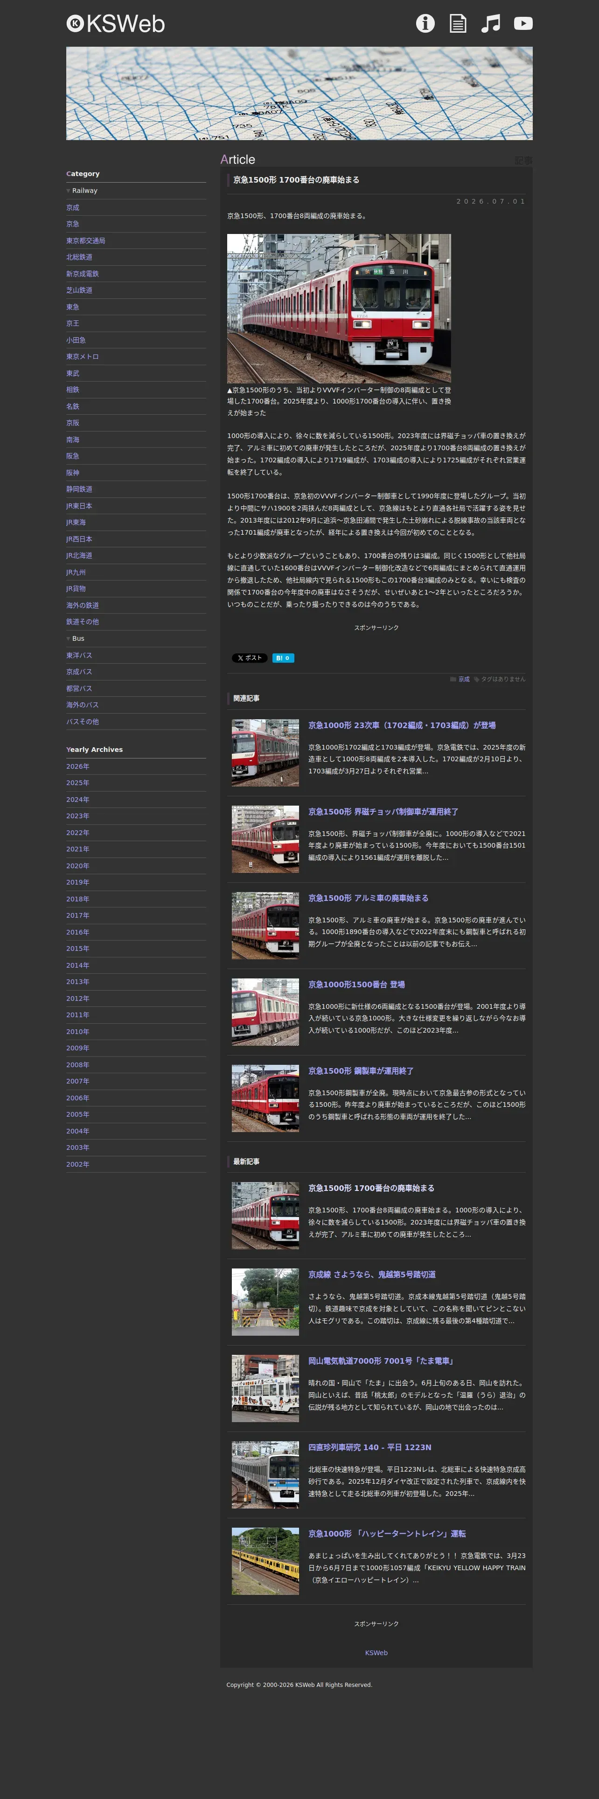Click the article date 2026.07.01
Viewport: 599px width, 1799px height.
coord(491,201)
